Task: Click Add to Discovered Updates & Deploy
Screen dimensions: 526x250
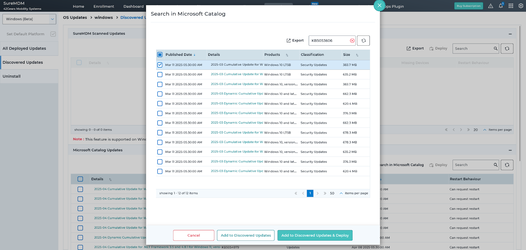Action: (315, 235)
